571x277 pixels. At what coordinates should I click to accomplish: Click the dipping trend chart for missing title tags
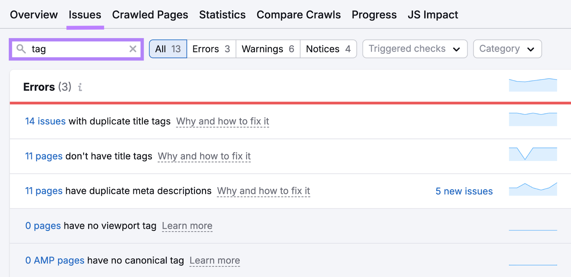(x=532, y=154)
